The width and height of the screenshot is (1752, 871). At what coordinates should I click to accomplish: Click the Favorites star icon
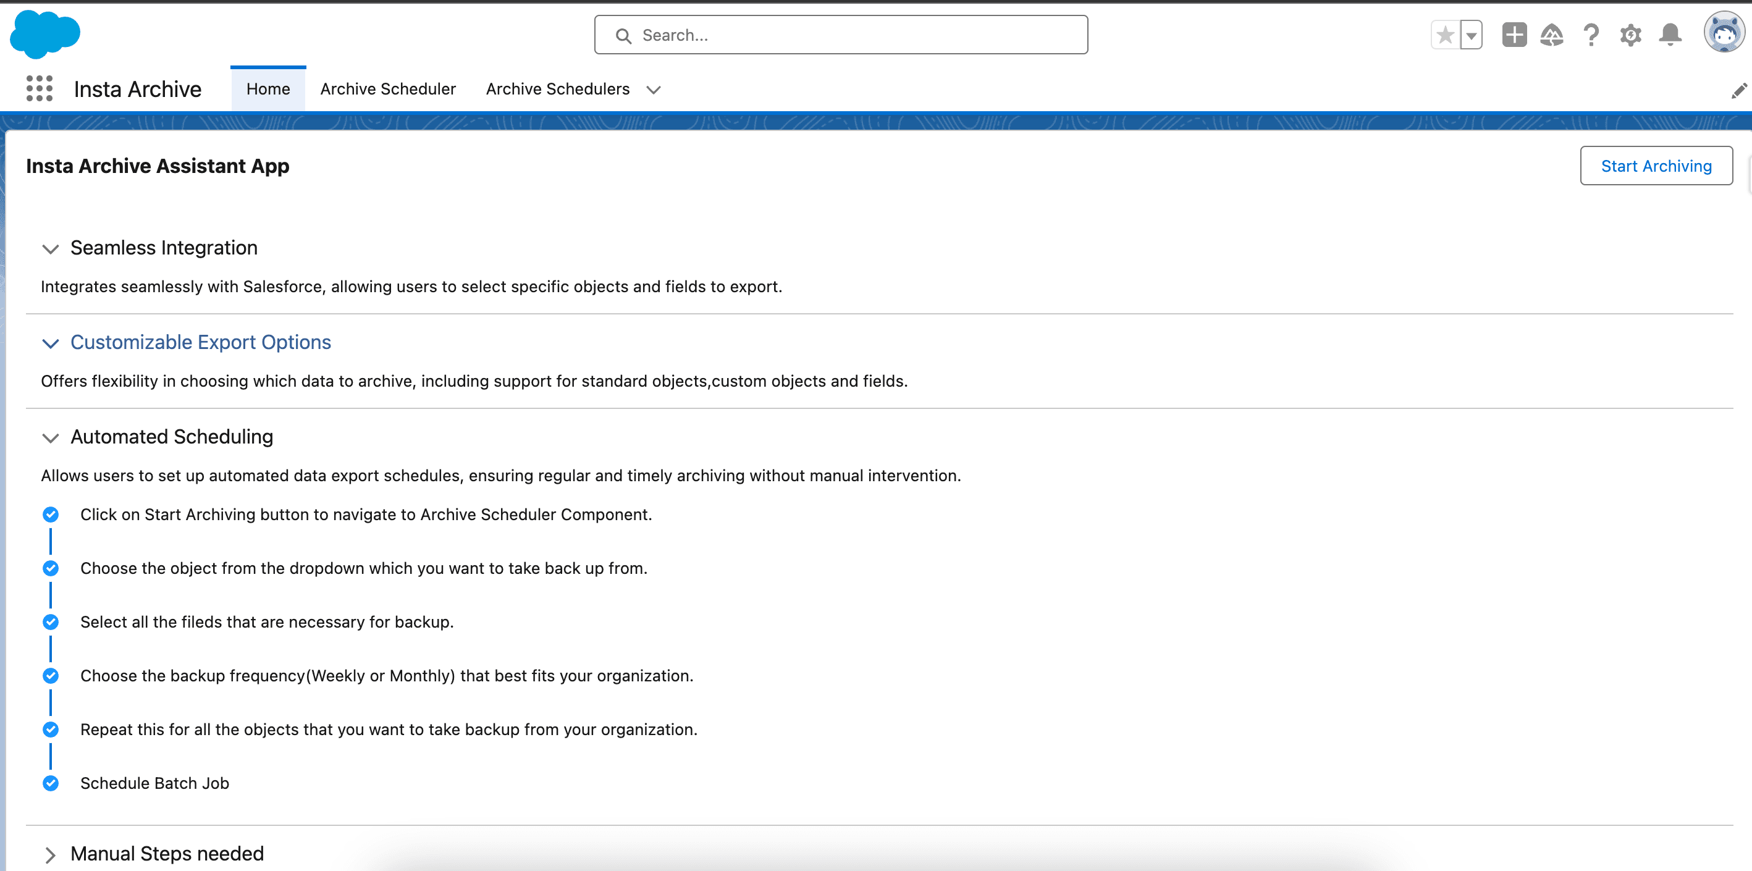click(1445, 35)
